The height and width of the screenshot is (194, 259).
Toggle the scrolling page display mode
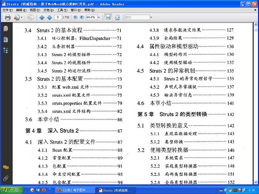click(x=108, y=17)
